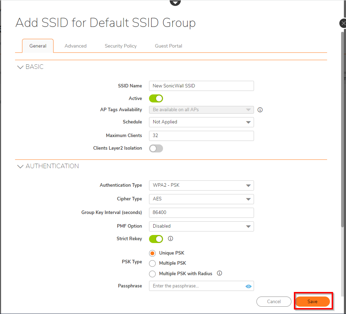The height and width of the screenshot is (314, 346).
Task: Click the dark arrow handle at top
Action: click(x=175, y=2)
